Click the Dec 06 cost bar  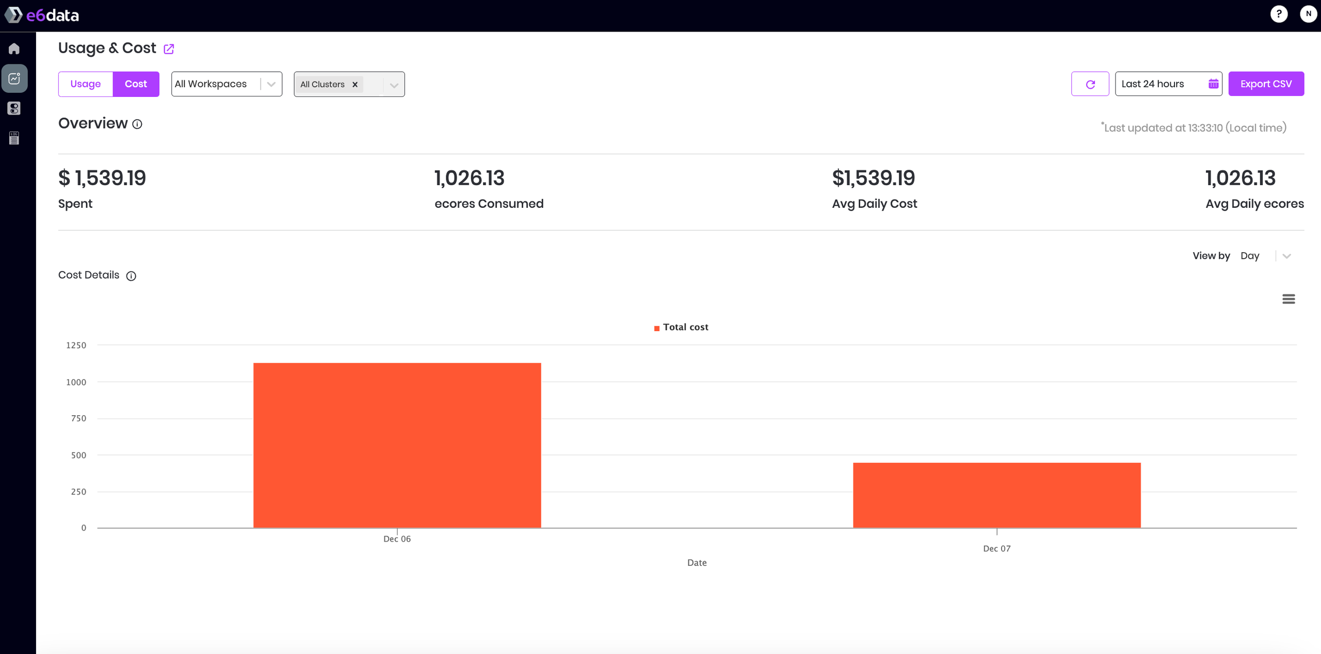click(397, 445)
